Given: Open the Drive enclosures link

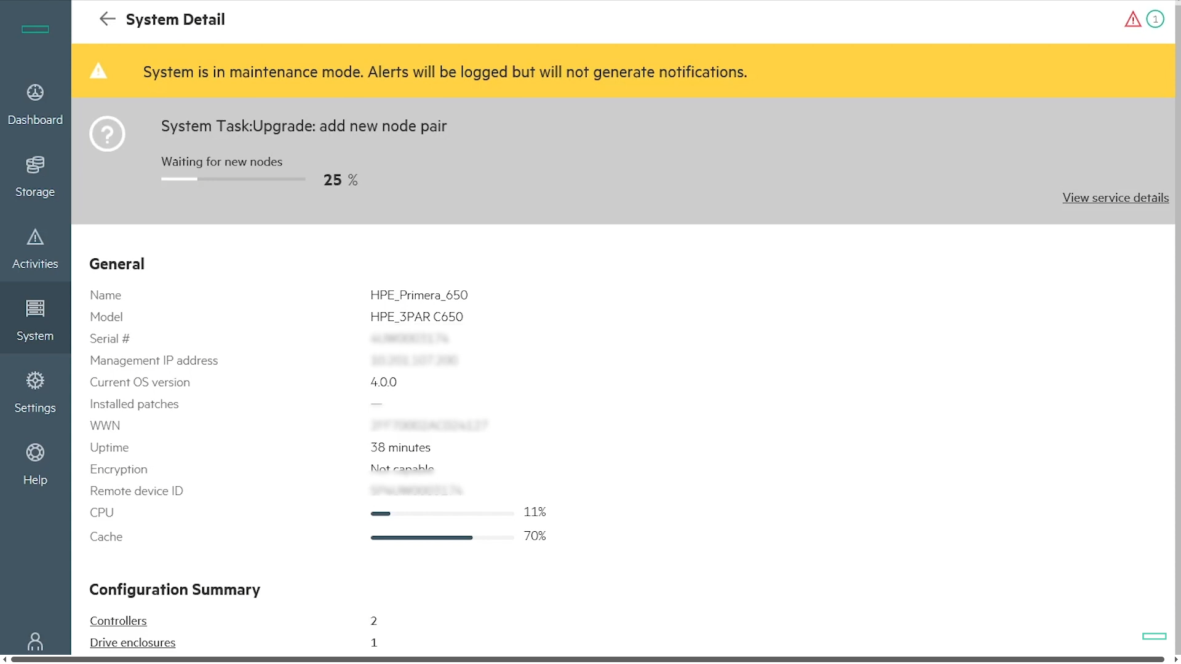Looking at the screenshot, I should click(132, 642).
